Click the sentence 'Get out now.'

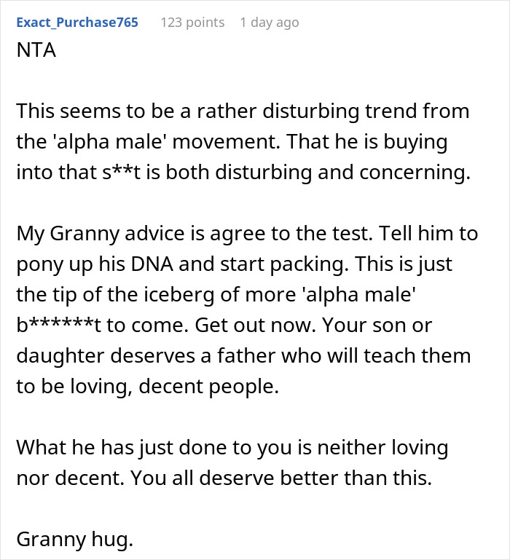click(256, 326)
